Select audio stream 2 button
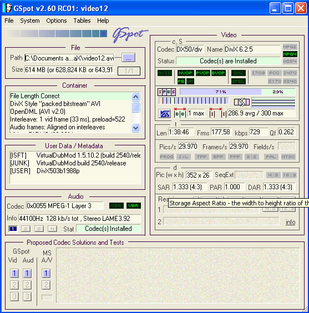The image size is (309, 313). coord(26,229)
